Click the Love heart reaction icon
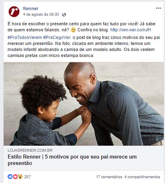 (x=15, y=177)
